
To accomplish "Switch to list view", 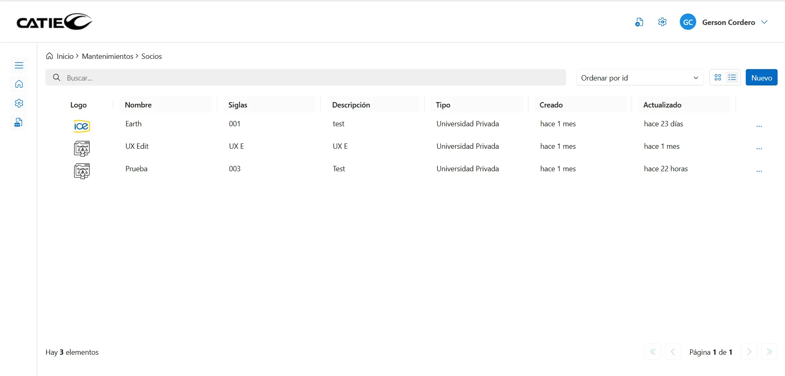I will point(732,78).
